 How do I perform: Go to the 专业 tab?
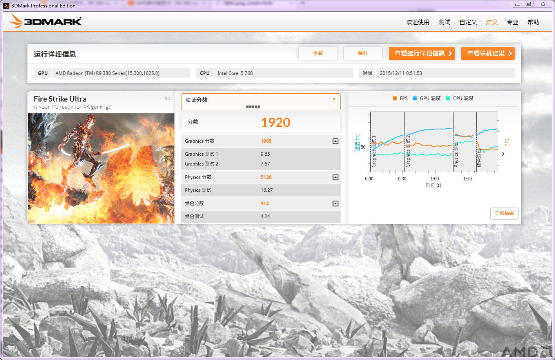point(513,22)
